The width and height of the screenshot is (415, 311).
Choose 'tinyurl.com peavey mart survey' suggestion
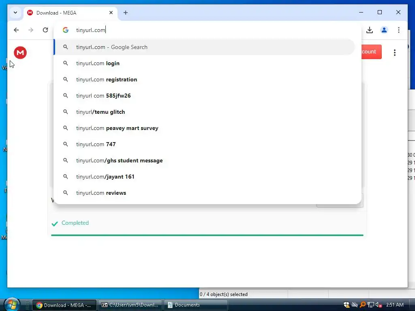coord(204,128)
